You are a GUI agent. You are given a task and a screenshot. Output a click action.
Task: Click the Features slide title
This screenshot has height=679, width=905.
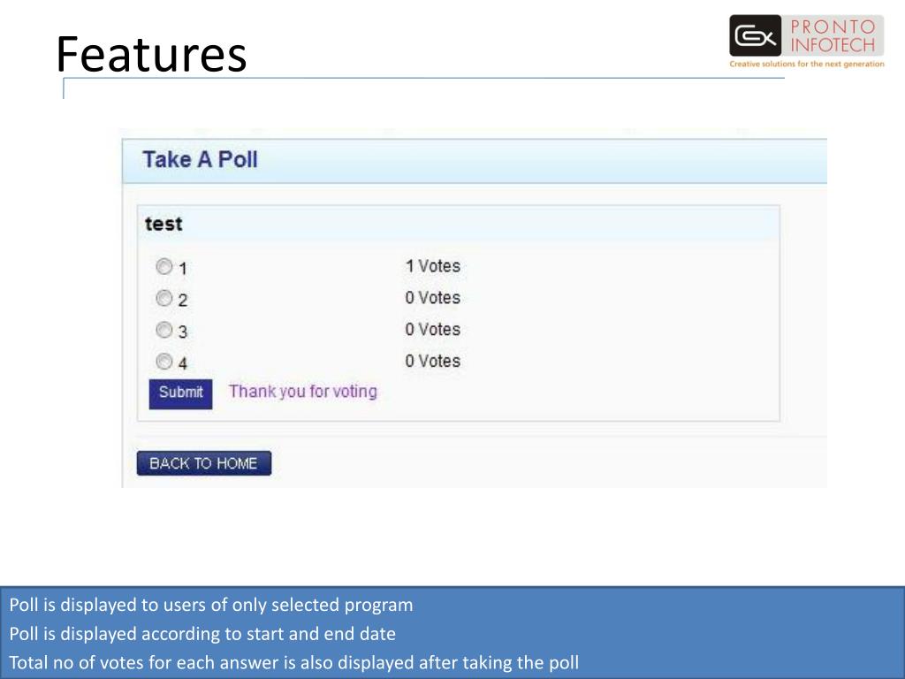tap(151, 54)
